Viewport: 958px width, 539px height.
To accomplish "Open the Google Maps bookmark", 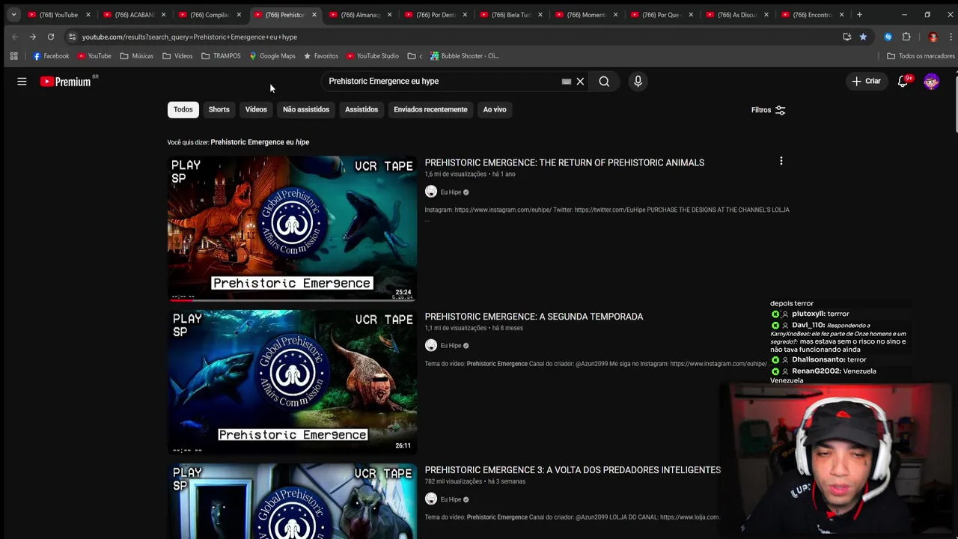I will 272,56.
